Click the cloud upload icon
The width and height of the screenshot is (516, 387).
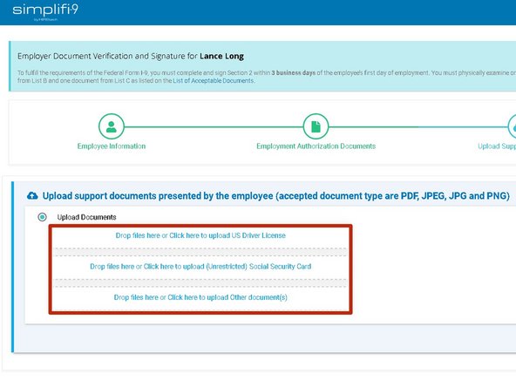coord(32,196)
